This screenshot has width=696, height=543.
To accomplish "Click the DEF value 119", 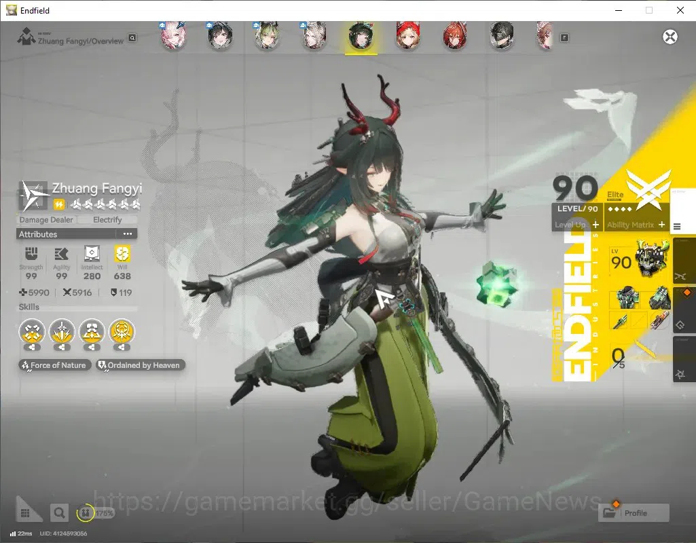I will tap(121, 293).
